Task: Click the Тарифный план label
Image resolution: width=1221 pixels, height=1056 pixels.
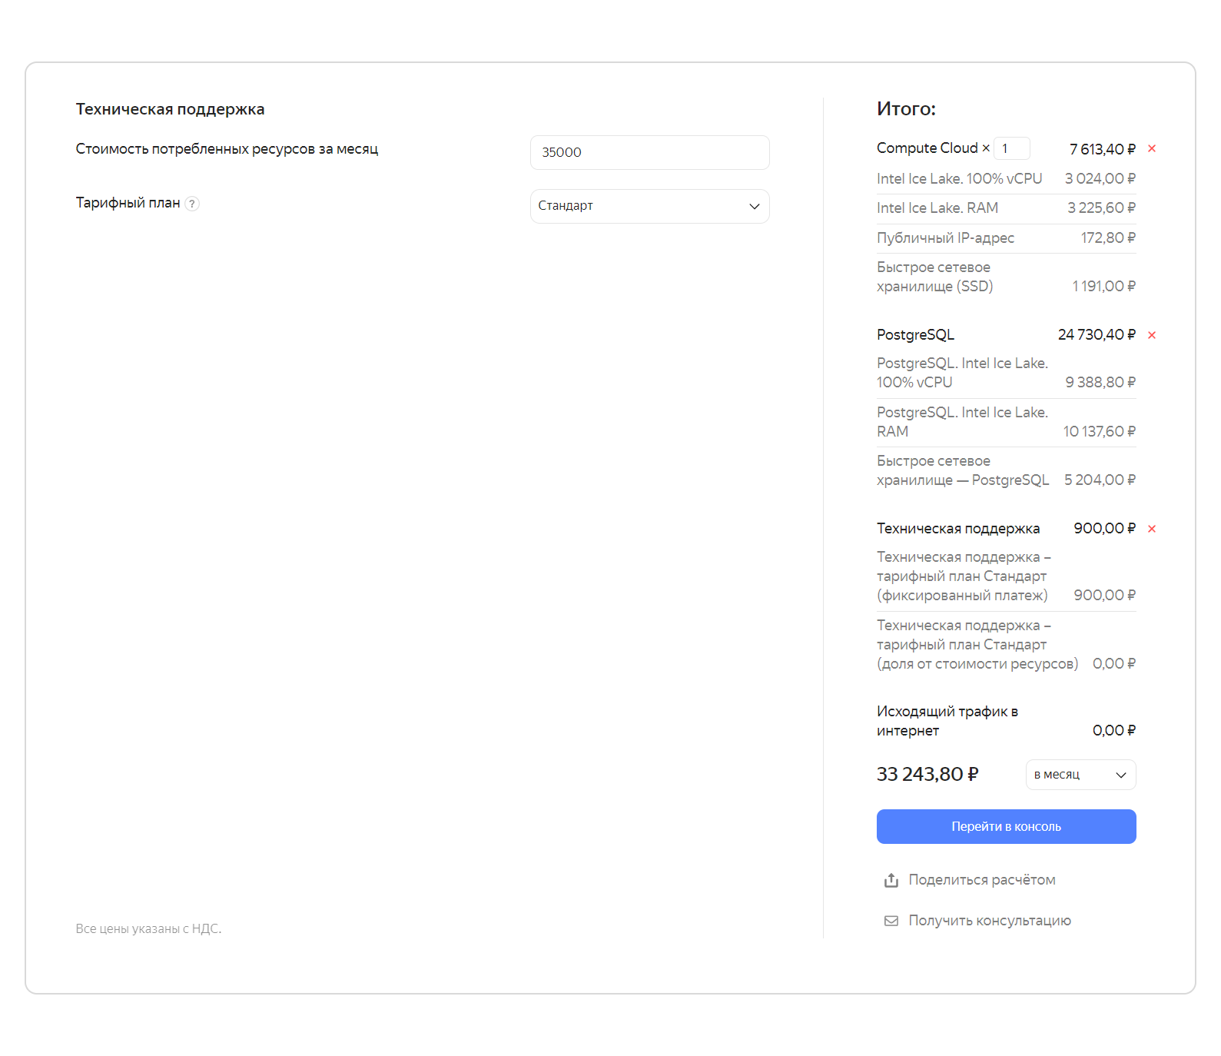Action: click(x=128, y=203)
